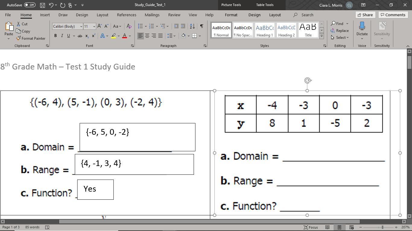Show paragraph marks with pilcrow icon

click(x=201, y=26)
